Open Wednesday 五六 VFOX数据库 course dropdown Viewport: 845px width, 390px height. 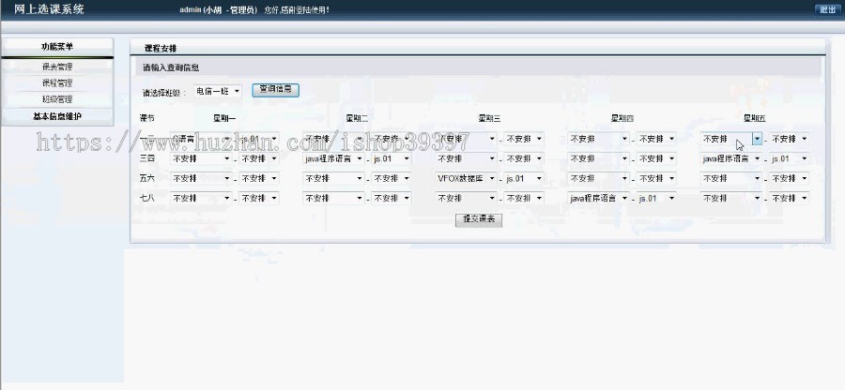(466, 178)
